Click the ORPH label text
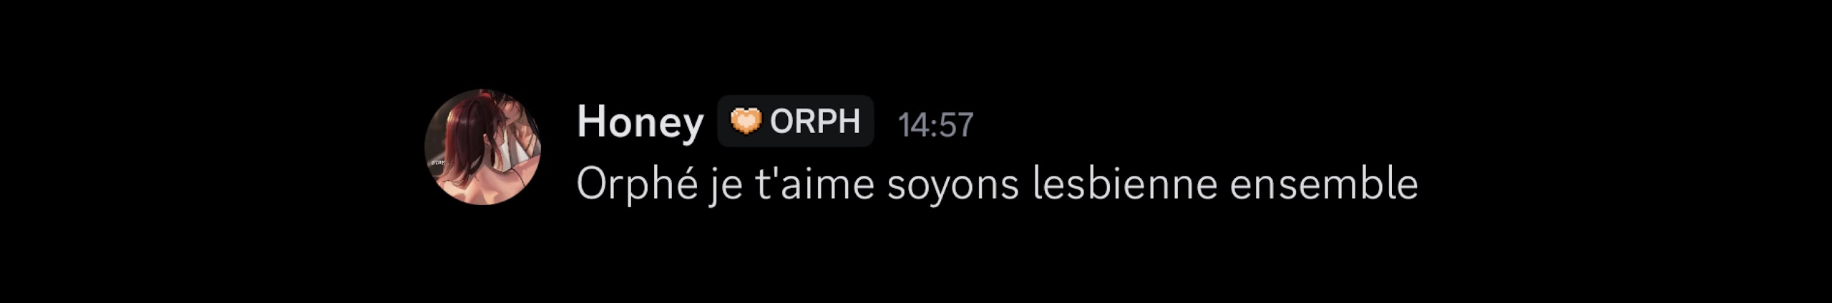Viewport: 1832px width, 303px height. (815, 121)
